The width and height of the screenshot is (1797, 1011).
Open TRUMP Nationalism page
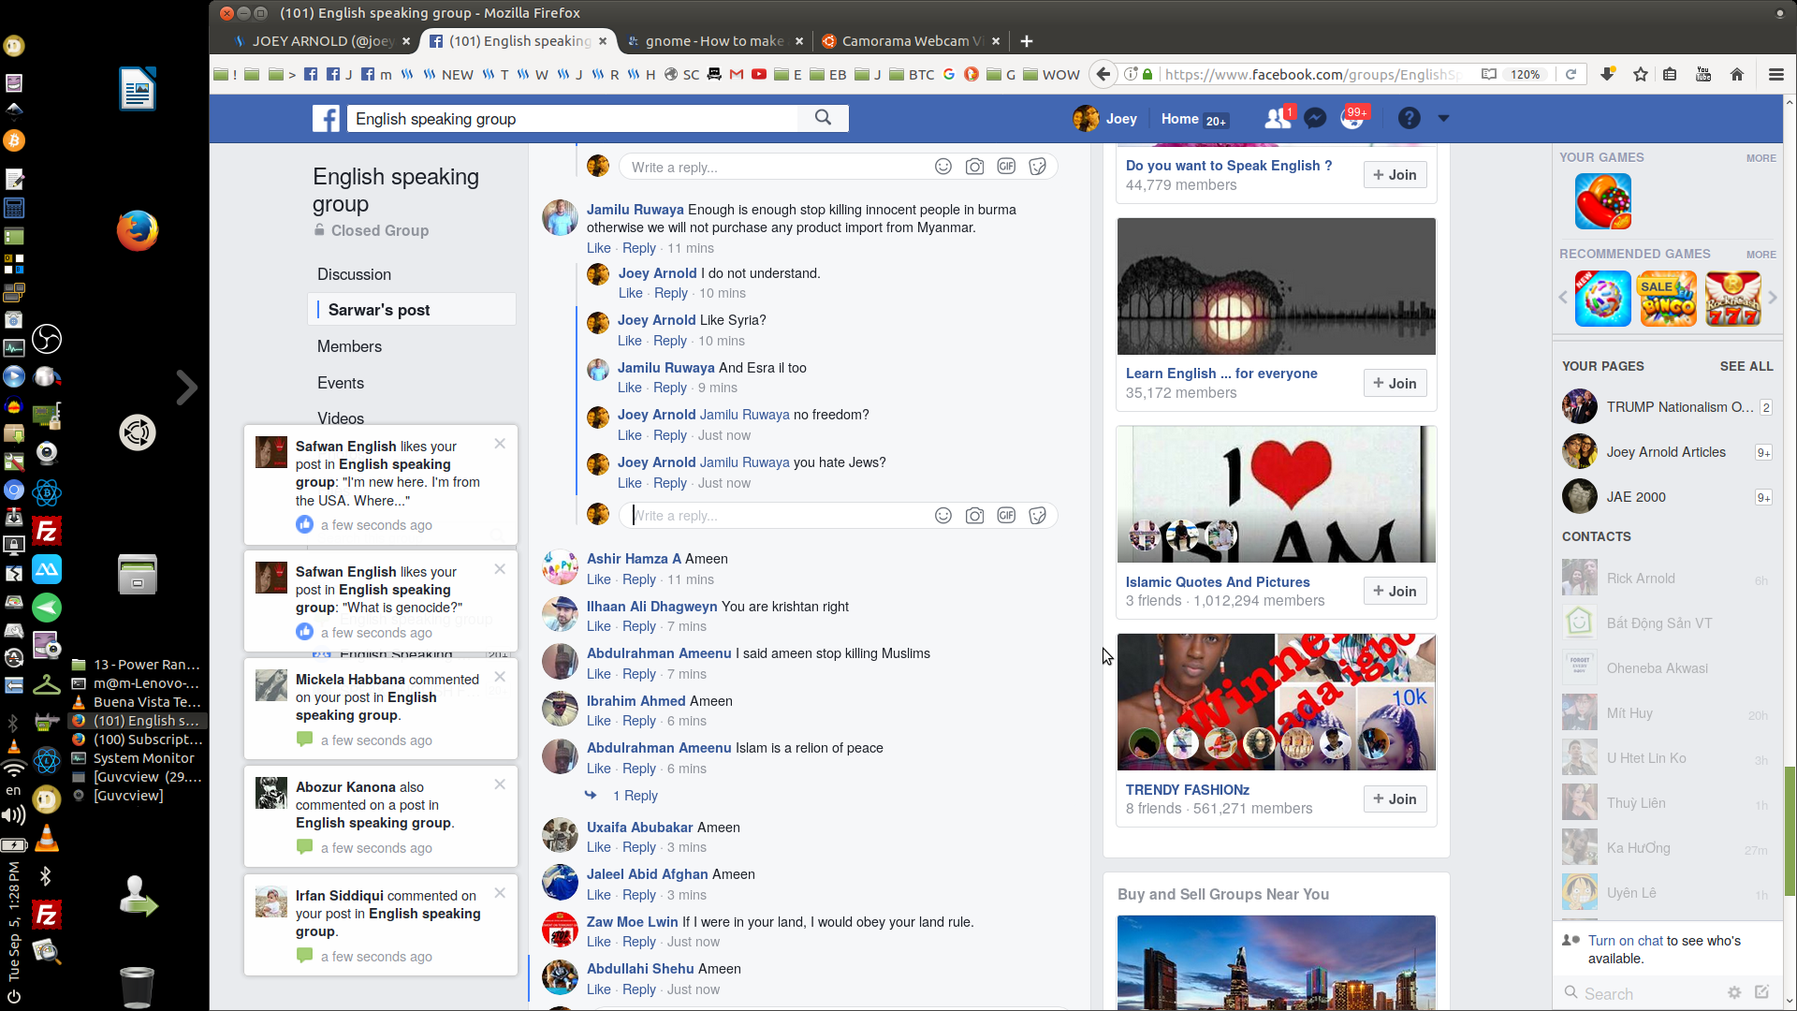(x=1666, y=407)
